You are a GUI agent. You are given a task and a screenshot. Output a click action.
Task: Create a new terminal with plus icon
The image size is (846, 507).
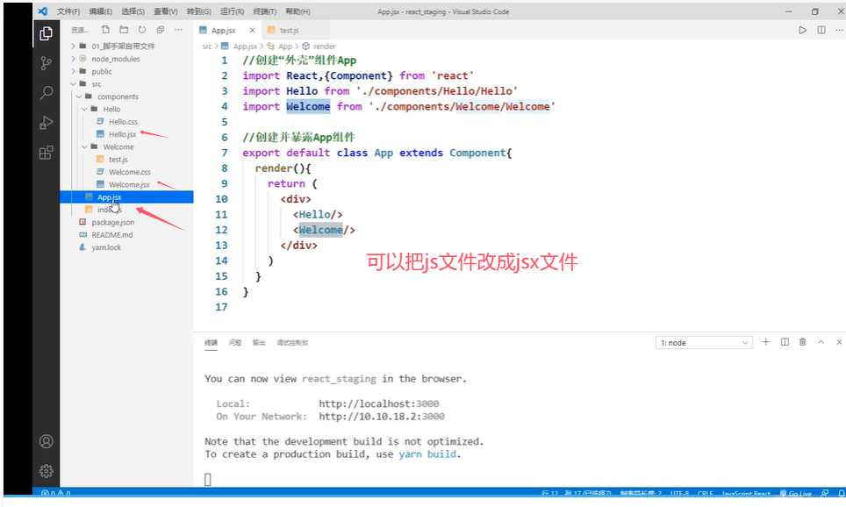[765, 342]
